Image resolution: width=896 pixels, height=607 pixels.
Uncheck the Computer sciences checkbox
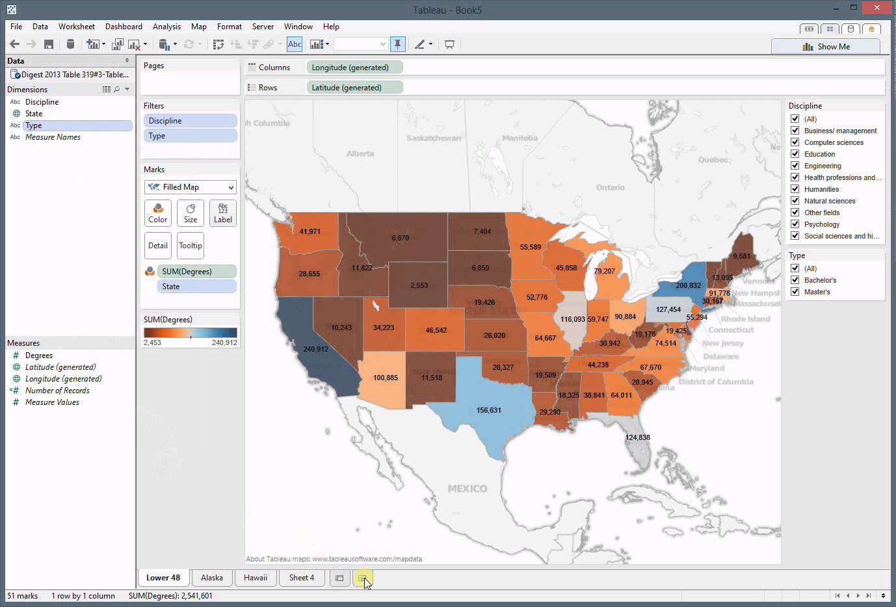click(x=795, y=142)
